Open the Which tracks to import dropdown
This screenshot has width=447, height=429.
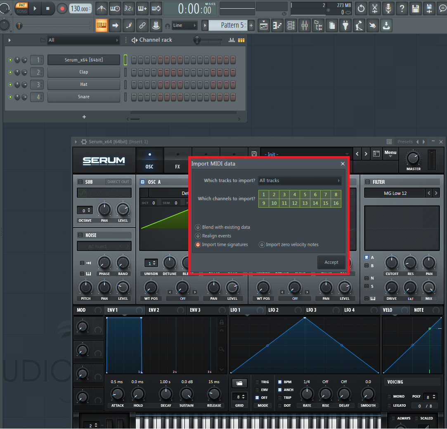point(300,180)
